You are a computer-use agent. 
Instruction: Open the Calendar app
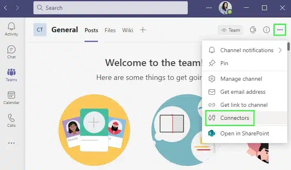tap(11, 98)
